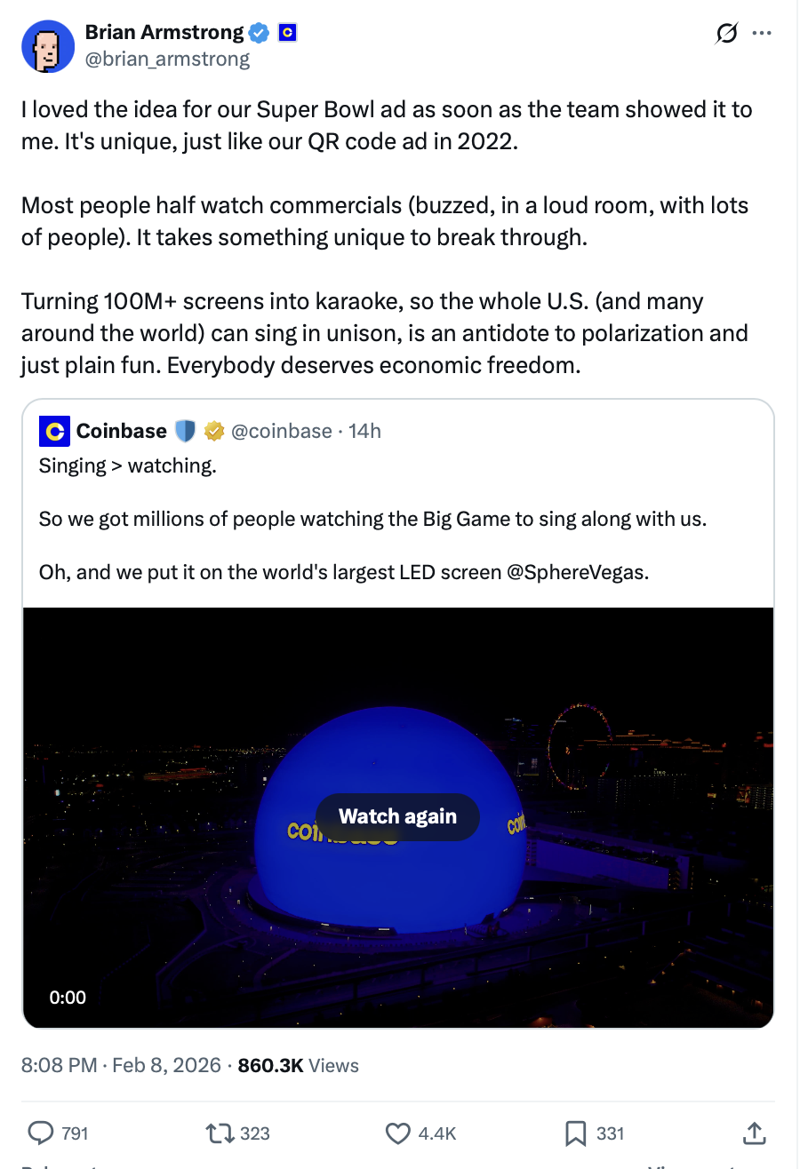The width and height of the screenshot is (800, 1169).
Task: Click the Grok slashed-circle icon
Action: [x=725, y=34]
